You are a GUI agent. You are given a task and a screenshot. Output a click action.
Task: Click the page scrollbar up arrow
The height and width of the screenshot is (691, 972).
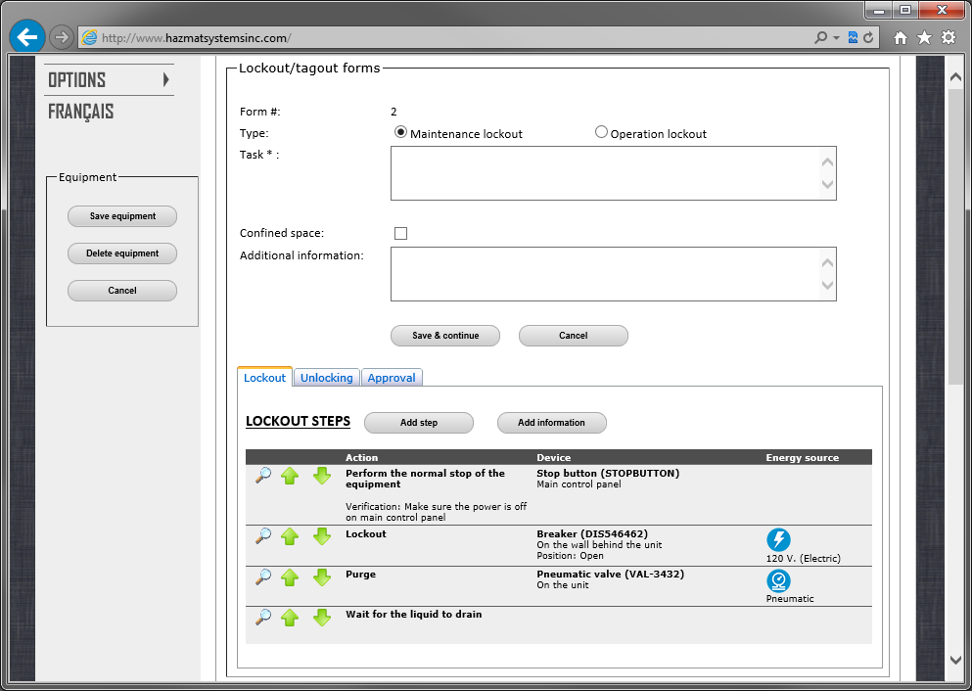coord(955,77)
